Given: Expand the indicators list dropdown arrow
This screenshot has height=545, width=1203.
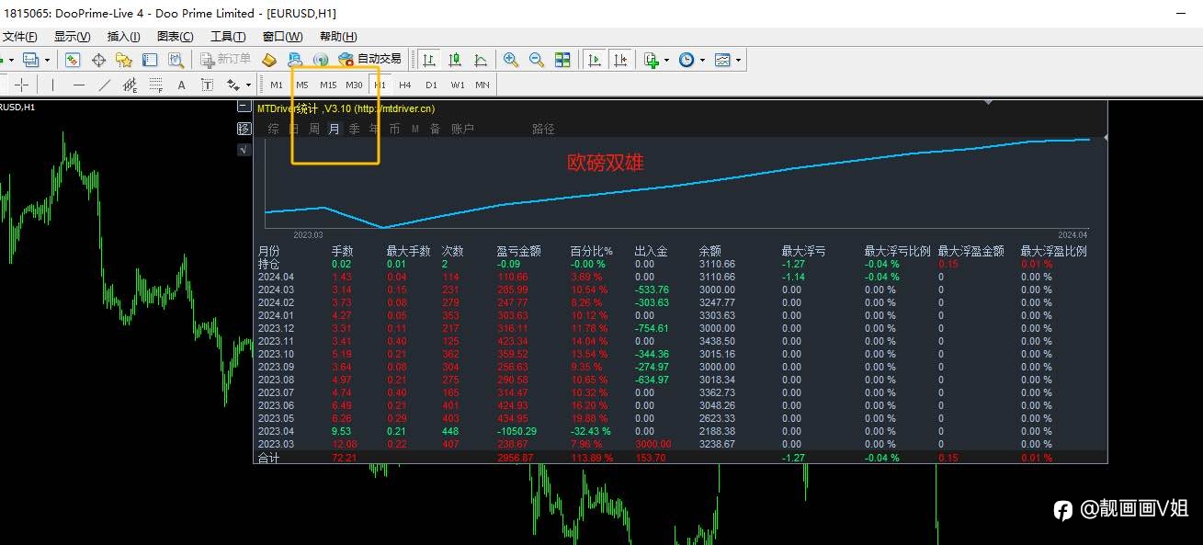Looking at the screenshot, I should pyautogui.click(x=666, y=60).
